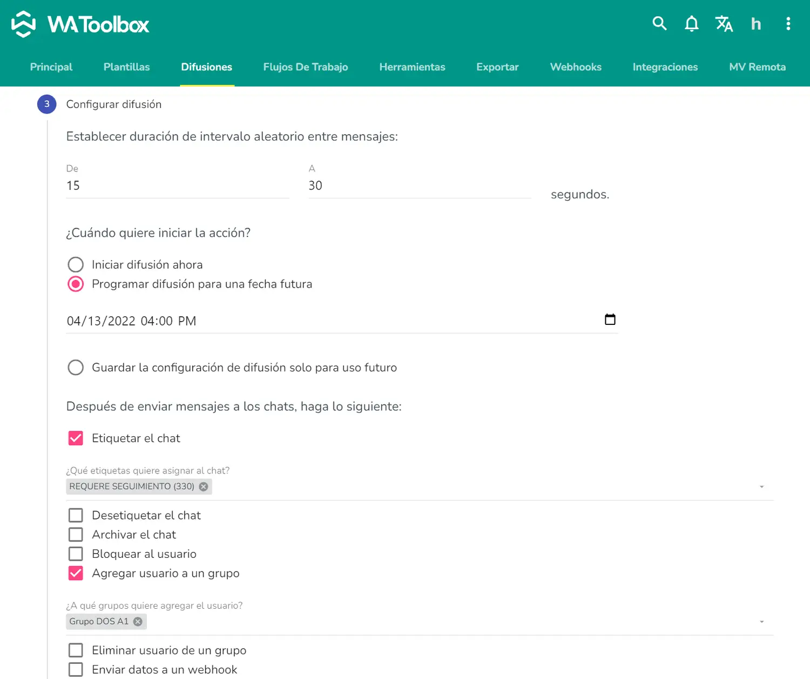Screen dimensions: 810x679
Task: Click the WAToolbox logo icon
Action: pyautogui.click(x=24, y=24)
